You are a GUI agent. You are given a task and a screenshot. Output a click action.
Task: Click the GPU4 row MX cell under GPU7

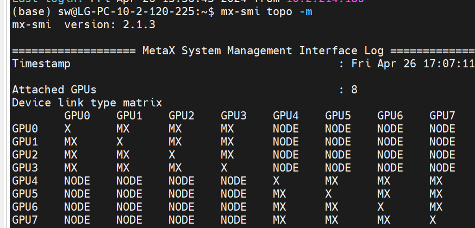pos(436,181)
